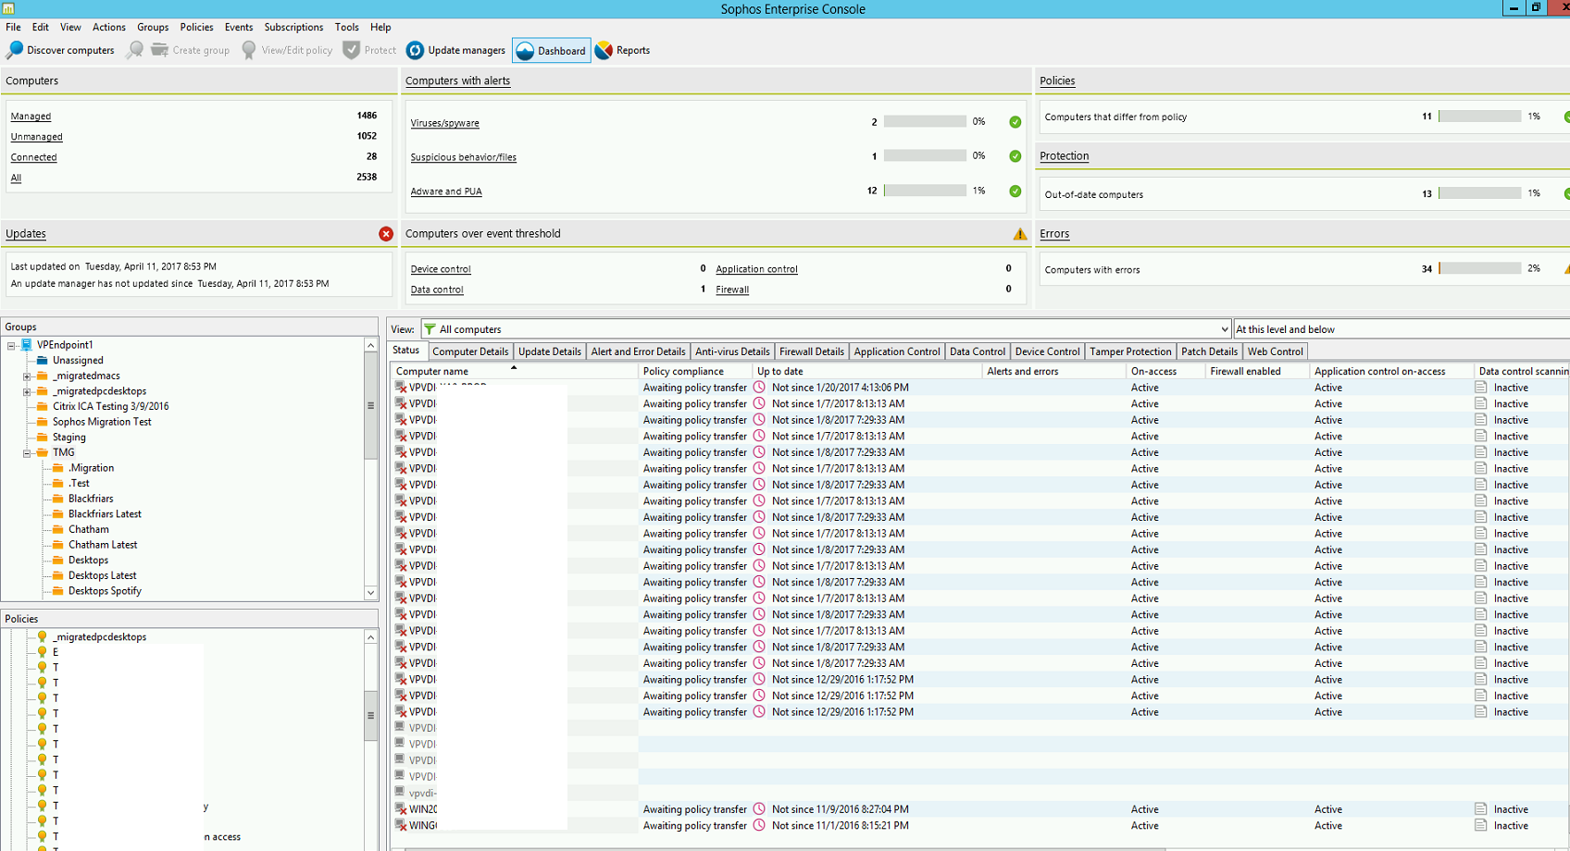The height and width of the screenshot is (851, 1570).
Task: Open the Actions menu
Action: click(x=109, y=27)
